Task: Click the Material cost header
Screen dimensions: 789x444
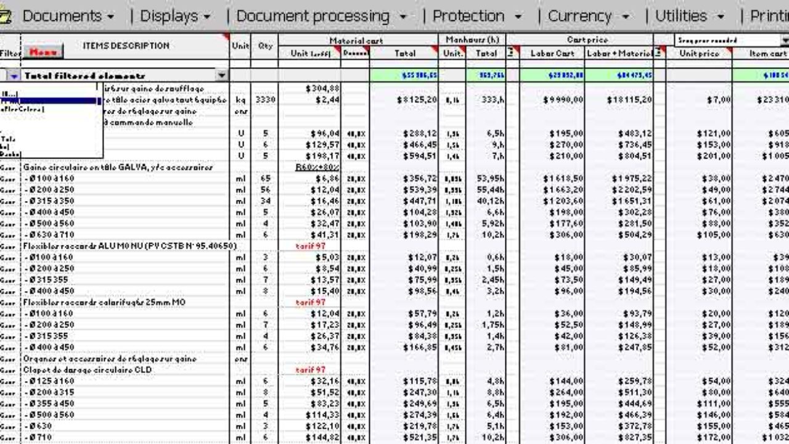Action: coord(356,41)
